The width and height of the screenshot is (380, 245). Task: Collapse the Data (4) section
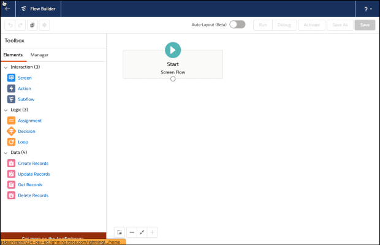[6, 153]
